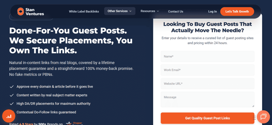Screen dimensions: 272x125
Task: Click checkmark beside High DA/DR placements
Action: coord(12,104)
